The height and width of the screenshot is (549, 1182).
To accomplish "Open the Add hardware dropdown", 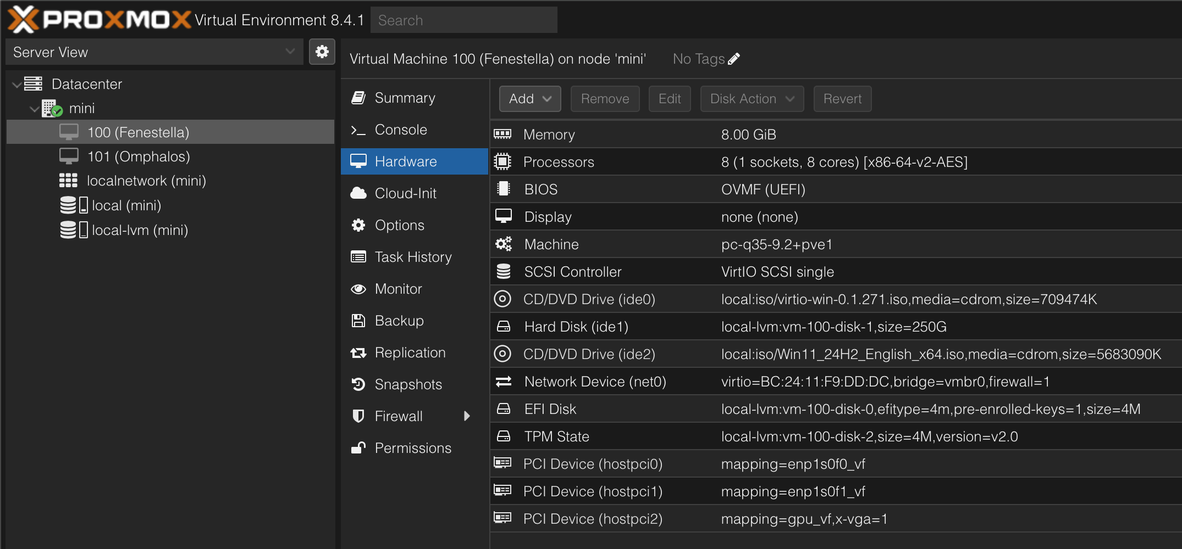I will 530,99.
